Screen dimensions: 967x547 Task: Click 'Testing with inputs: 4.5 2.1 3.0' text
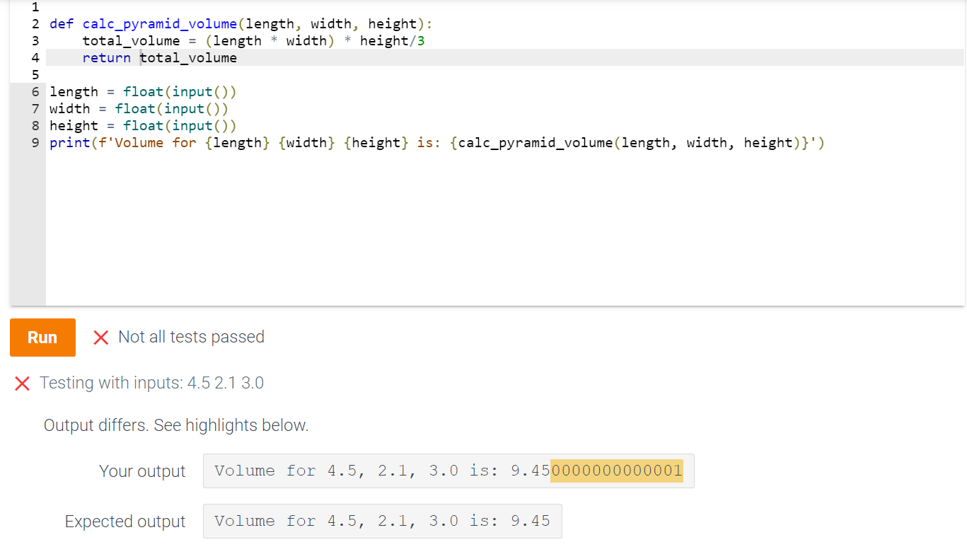(x=152, y=383)
